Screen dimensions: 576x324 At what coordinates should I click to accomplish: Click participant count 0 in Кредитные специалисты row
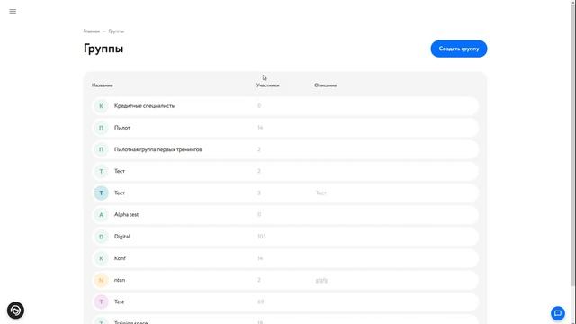[x=259, y=106]
